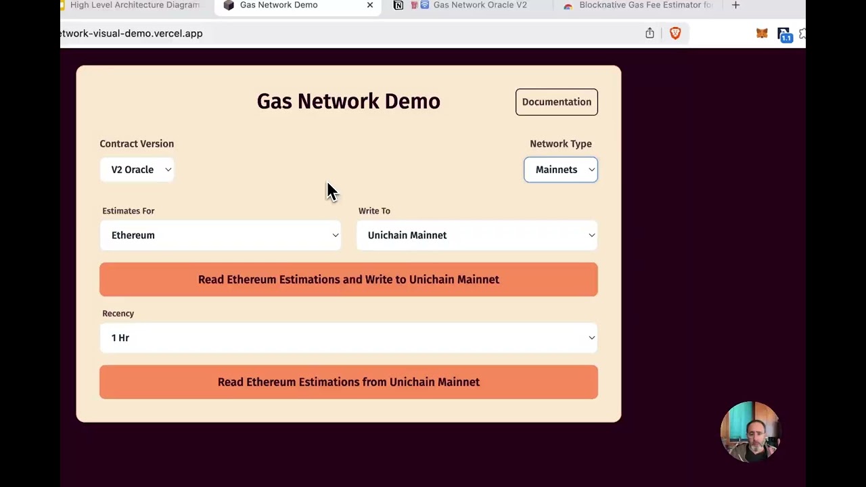Open the extension with 1.1 badge
Screen dimensions: 866x487
pyautogui.click(x=784, y=34)
